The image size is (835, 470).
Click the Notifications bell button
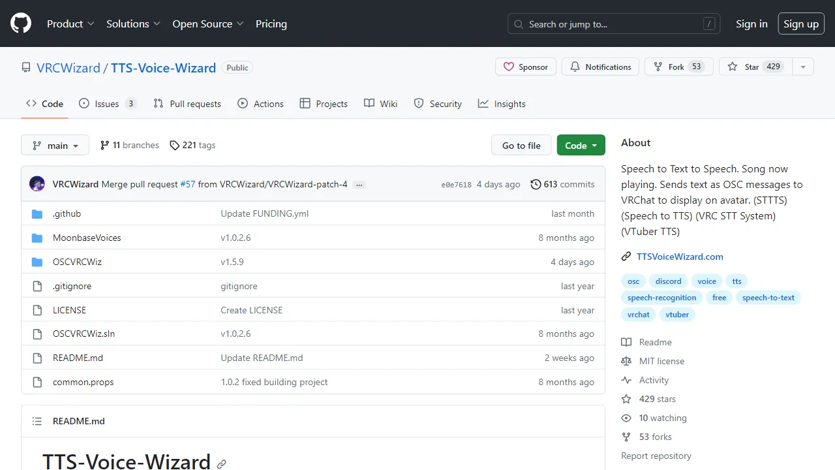[601, 67]
